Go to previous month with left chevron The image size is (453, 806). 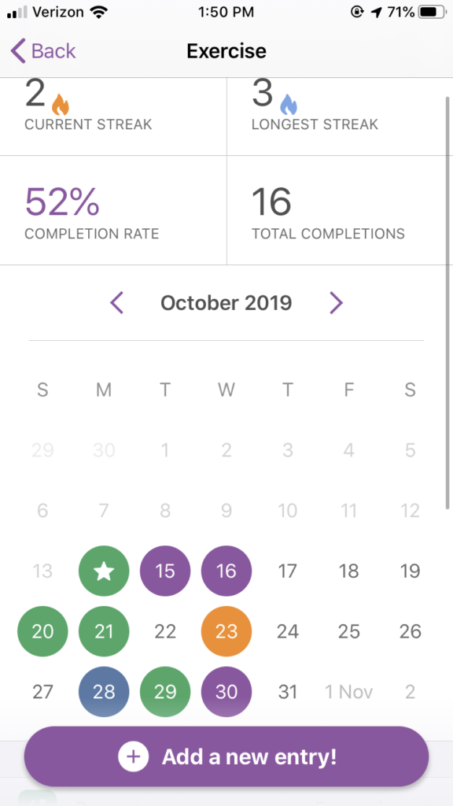point(117,303)
